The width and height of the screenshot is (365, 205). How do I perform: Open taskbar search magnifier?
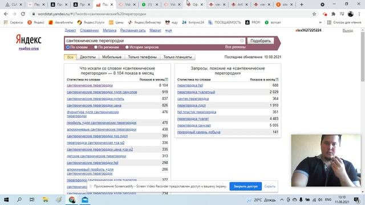(19, 200)
